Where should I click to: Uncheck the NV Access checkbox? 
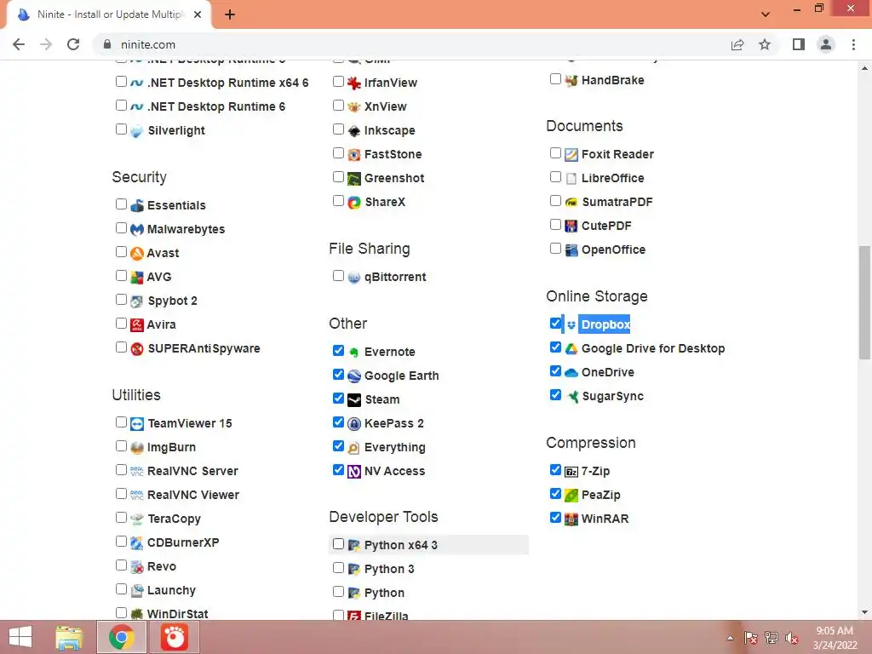(x=338, y=470)
